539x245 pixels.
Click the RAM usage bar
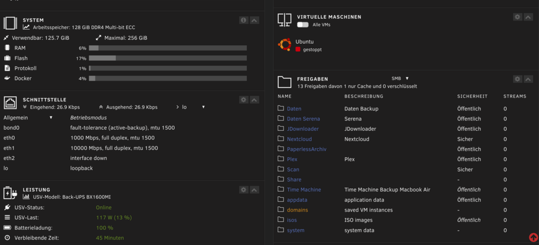coord(168,48)
